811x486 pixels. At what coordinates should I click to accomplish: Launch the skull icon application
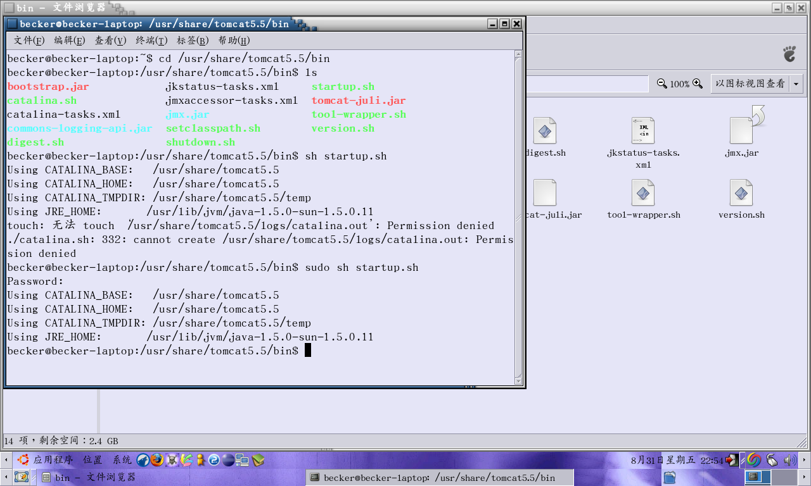172,460
